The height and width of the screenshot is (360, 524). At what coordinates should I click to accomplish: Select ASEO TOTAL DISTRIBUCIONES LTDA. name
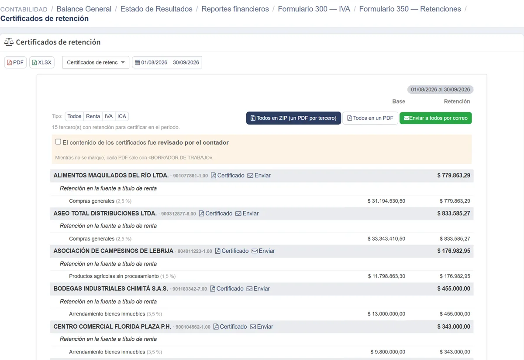[x=105, y=214]
